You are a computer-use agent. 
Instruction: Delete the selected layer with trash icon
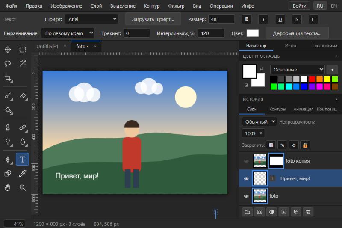pos(308,212)
